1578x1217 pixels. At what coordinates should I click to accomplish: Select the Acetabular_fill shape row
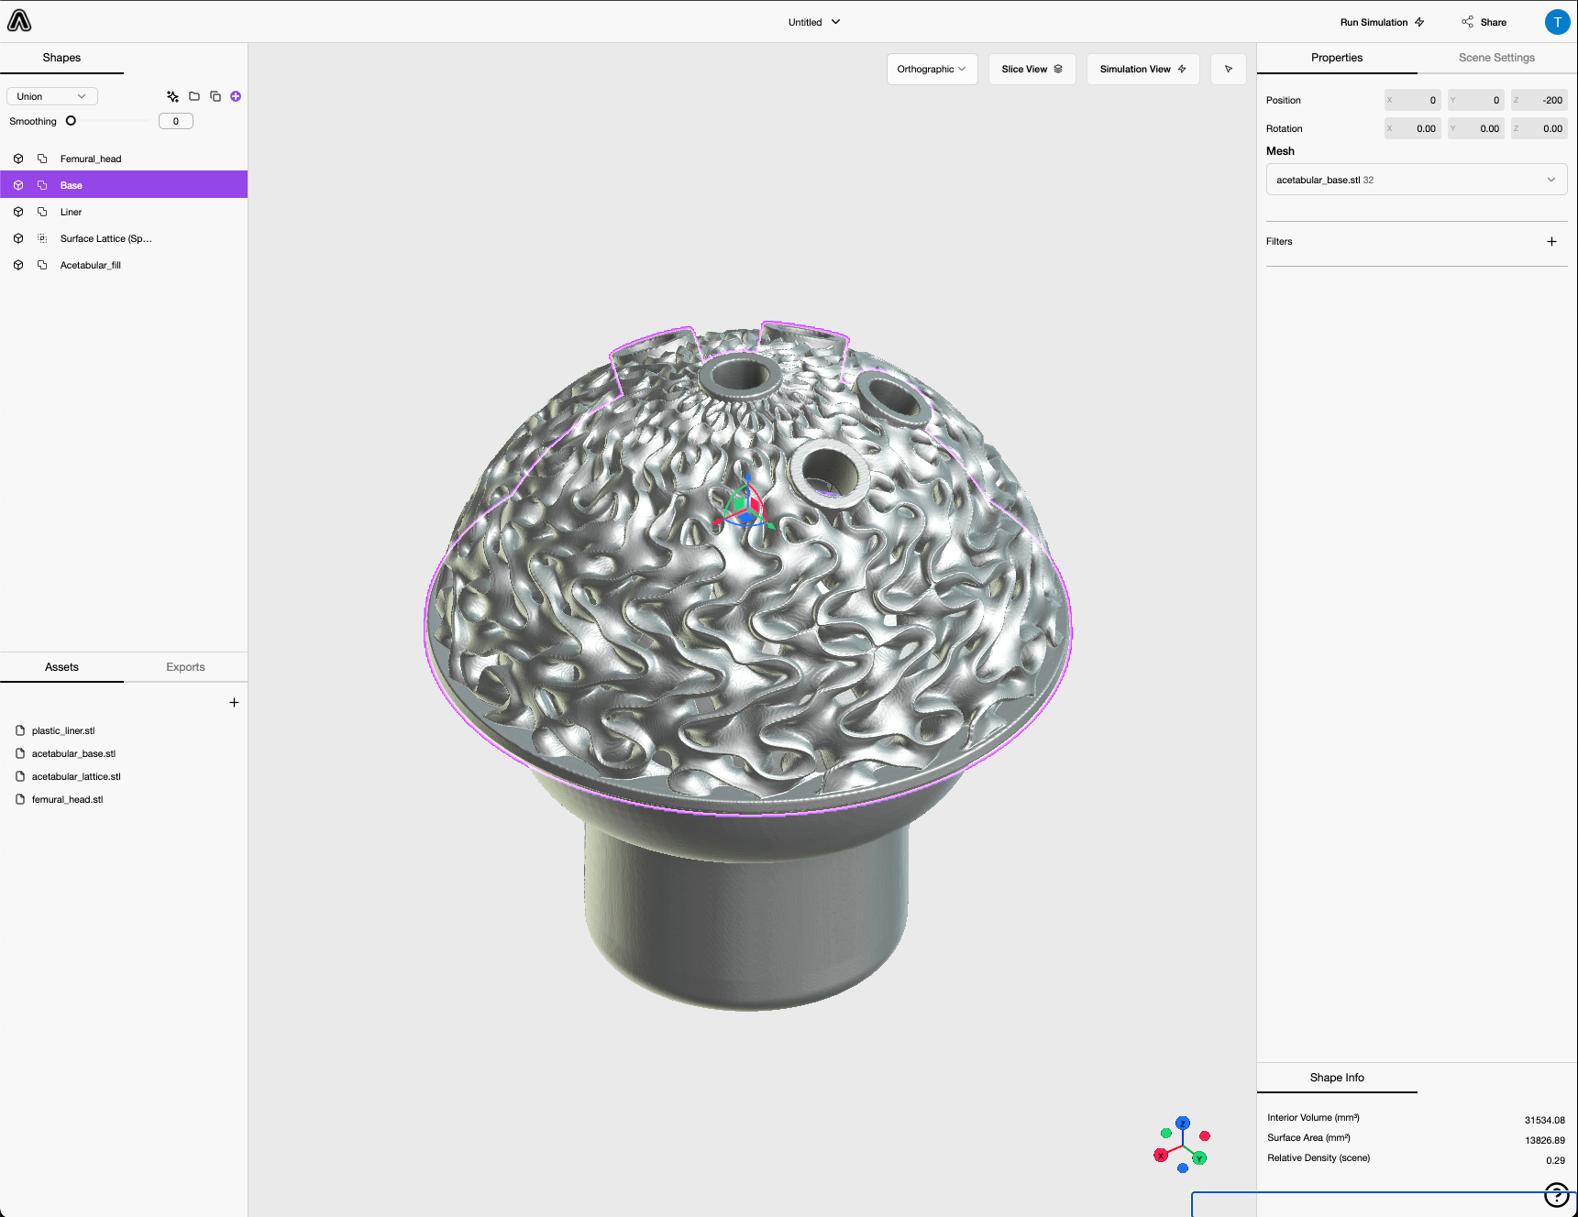point(124,265)
